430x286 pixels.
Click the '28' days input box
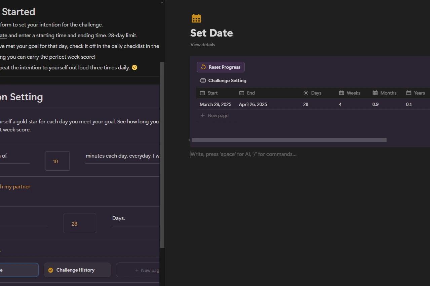pos(80,223)
